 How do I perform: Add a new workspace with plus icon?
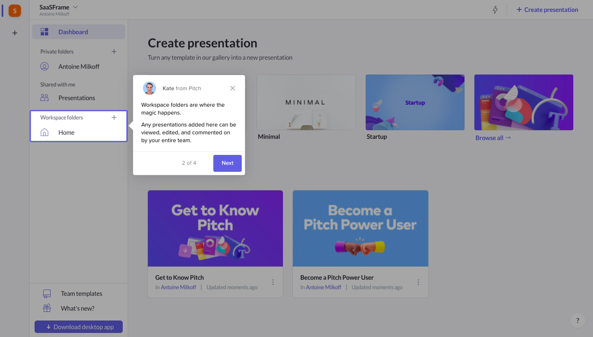click(15, 33)
